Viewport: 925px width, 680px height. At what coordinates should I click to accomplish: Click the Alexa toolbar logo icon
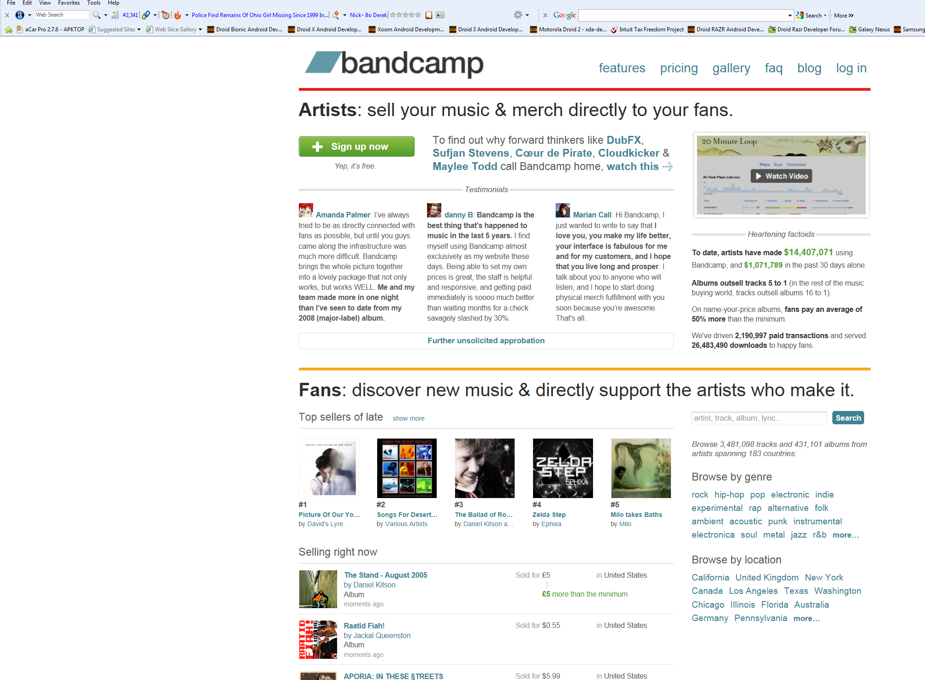click(19, 15)
